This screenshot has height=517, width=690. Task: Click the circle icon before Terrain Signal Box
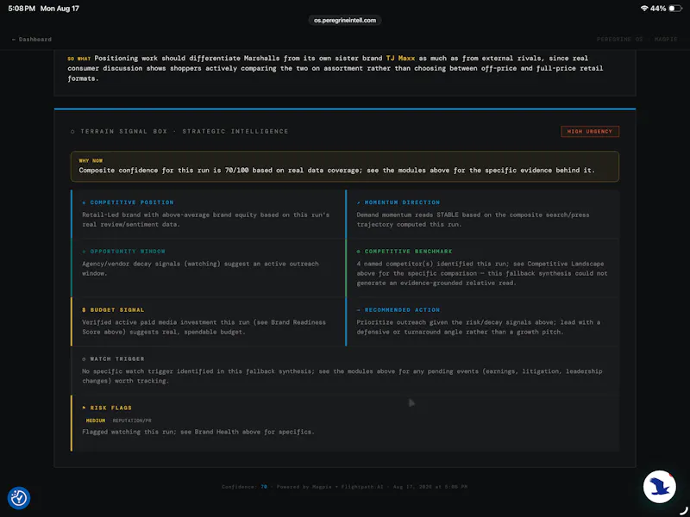click(72, 132)
